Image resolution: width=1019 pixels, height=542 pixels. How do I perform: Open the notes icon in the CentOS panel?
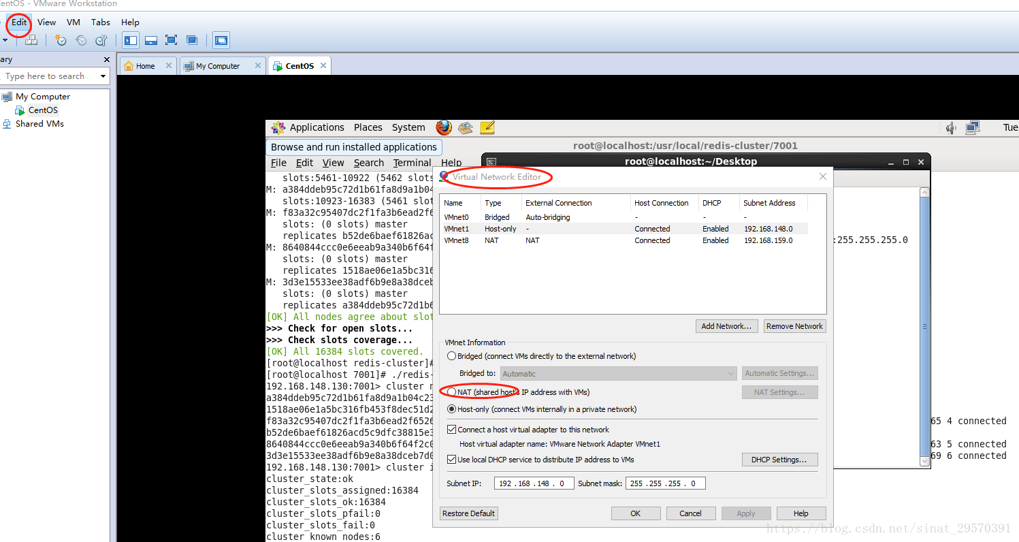(x=487, y=127)
